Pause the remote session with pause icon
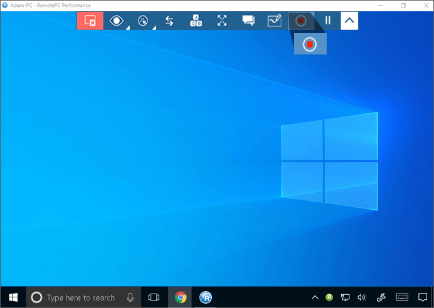Screen dimensions: 434x308 (327, 21)
